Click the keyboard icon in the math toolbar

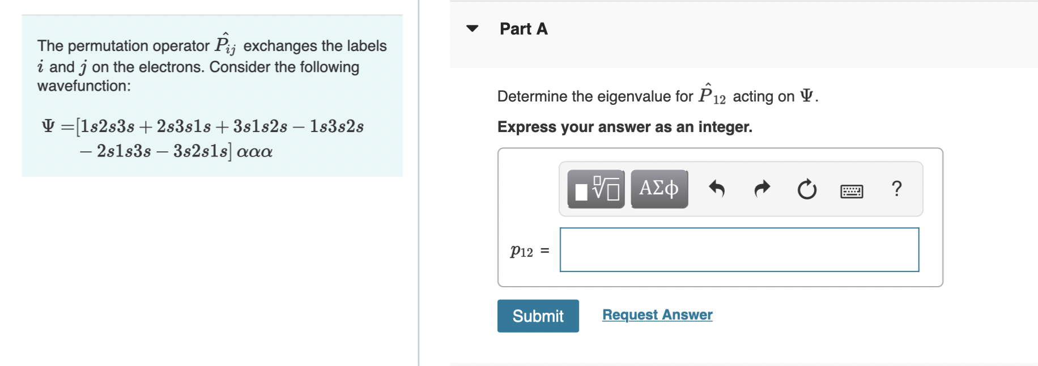851,191
